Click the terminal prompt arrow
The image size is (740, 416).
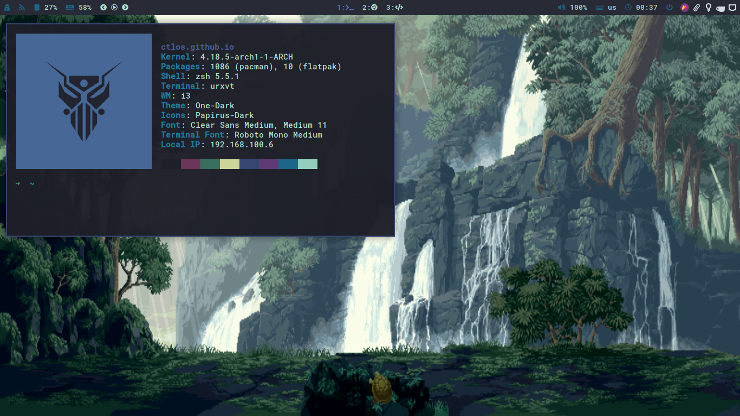(18, 184)
